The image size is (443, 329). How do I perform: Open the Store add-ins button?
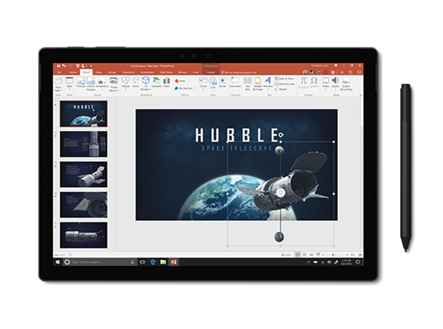point(180,81)
